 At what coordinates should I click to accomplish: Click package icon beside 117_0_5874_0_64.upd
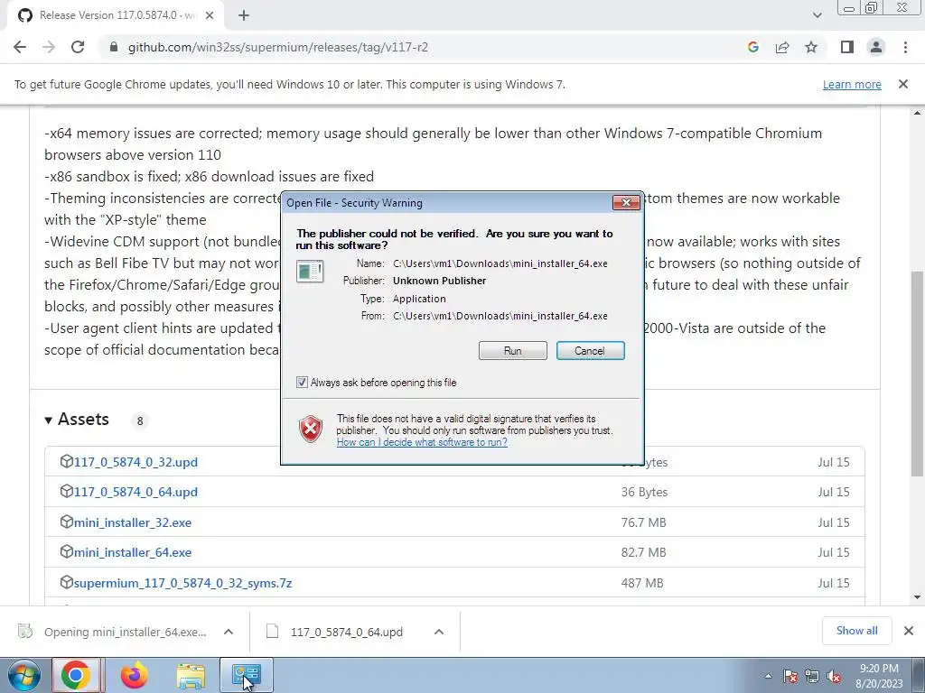pyautogui.click(x=66, y=492)
